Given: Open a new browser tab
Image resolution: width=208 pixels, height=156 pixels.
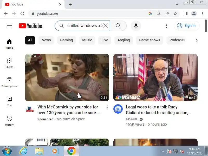Looking at the screenshot, I should click(70, 4).
